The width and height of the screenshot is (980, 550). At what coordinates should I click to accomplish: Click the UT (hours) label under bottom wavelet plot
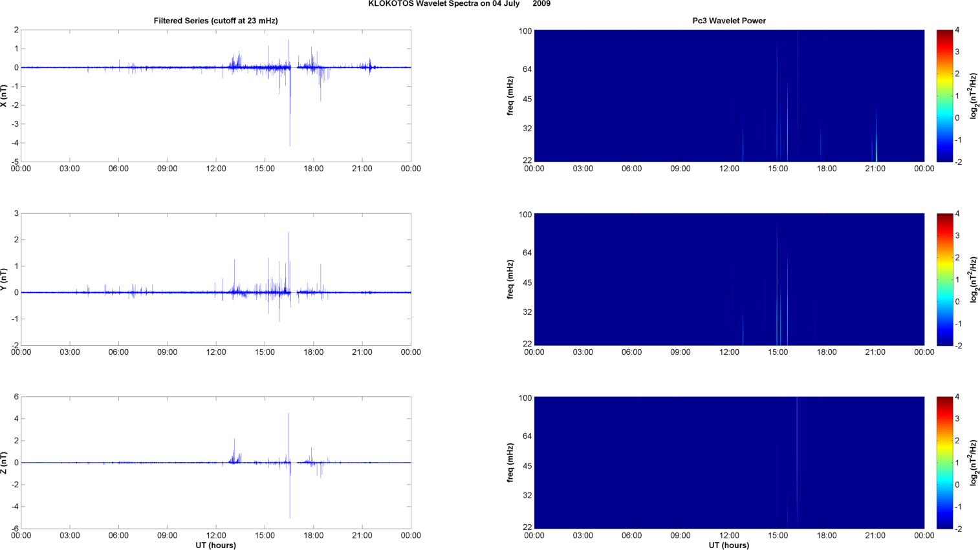coord(729,545)
